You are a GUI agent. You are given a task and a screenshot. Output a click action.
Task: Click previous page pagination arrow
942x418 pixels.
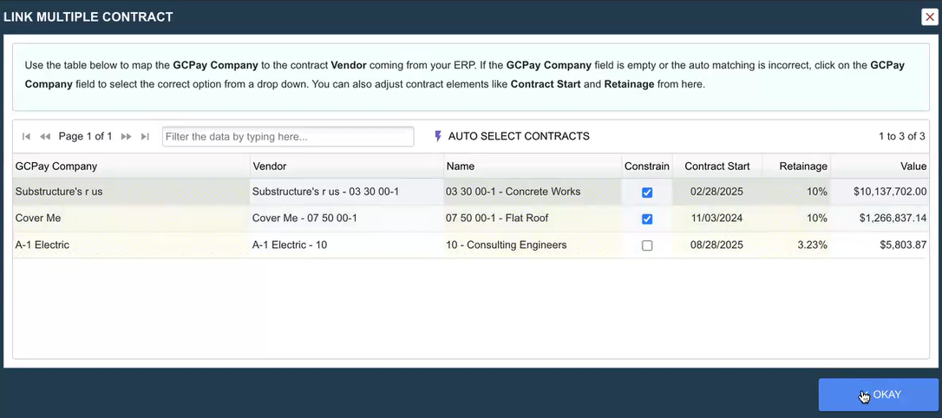click(45, 137)
